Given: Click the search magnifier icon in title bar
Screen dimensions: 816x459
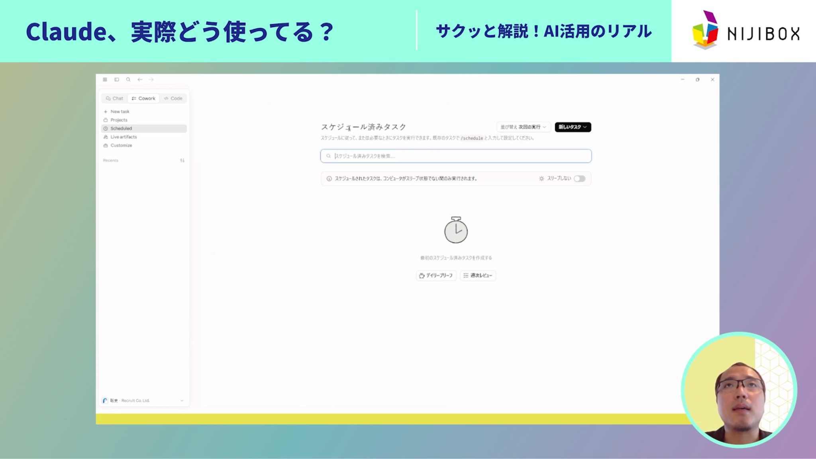Looking at the screenshot, I should pos(128,80).
